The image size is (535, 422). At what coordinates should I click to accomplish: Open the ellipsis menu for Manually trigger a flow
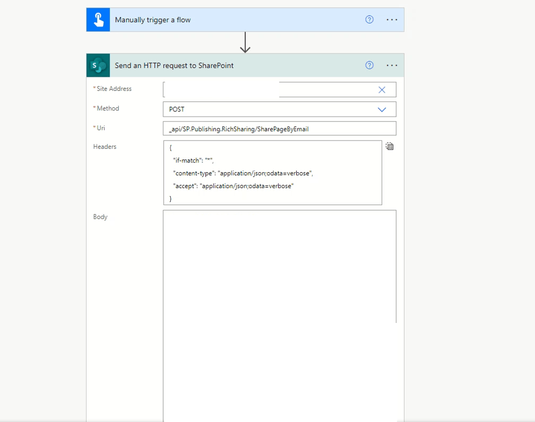click(x=392, y=20)
